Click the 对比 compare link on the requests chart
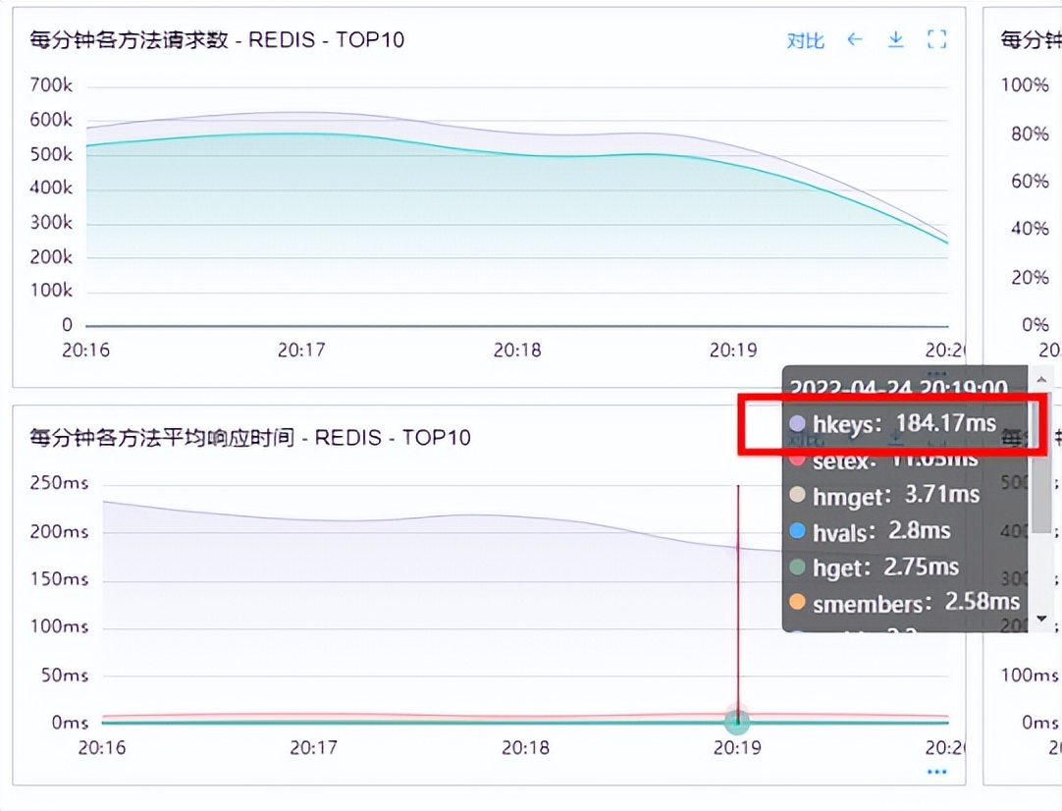The height and width of the screenshot is (811, 1062). [x=805, y=40]
